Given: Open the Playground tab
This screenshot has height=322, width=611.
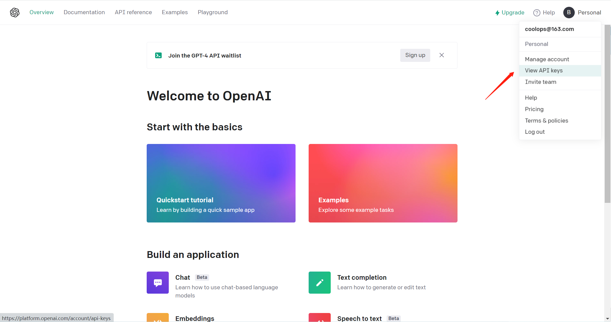Looking at the screenshot, I should pos(213,12).
